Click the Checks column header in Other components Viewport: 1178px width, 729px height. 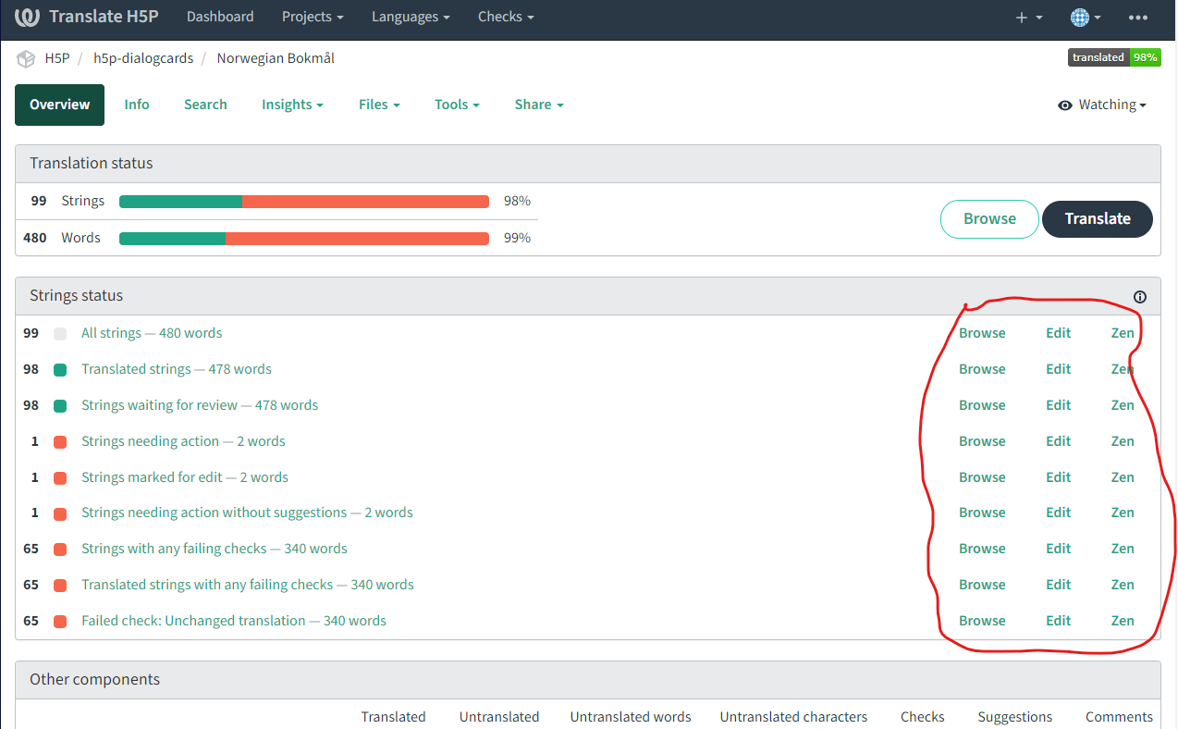click(x=923, y=717)
